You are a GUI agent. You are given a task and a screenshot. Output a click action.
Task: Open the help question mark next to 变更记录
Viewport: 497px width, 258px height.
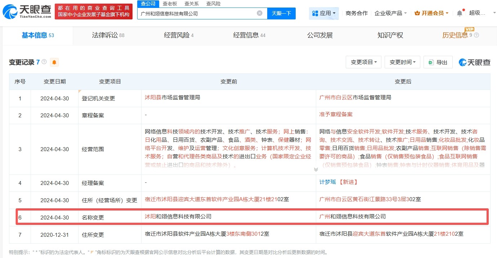[x=44, y=62]
